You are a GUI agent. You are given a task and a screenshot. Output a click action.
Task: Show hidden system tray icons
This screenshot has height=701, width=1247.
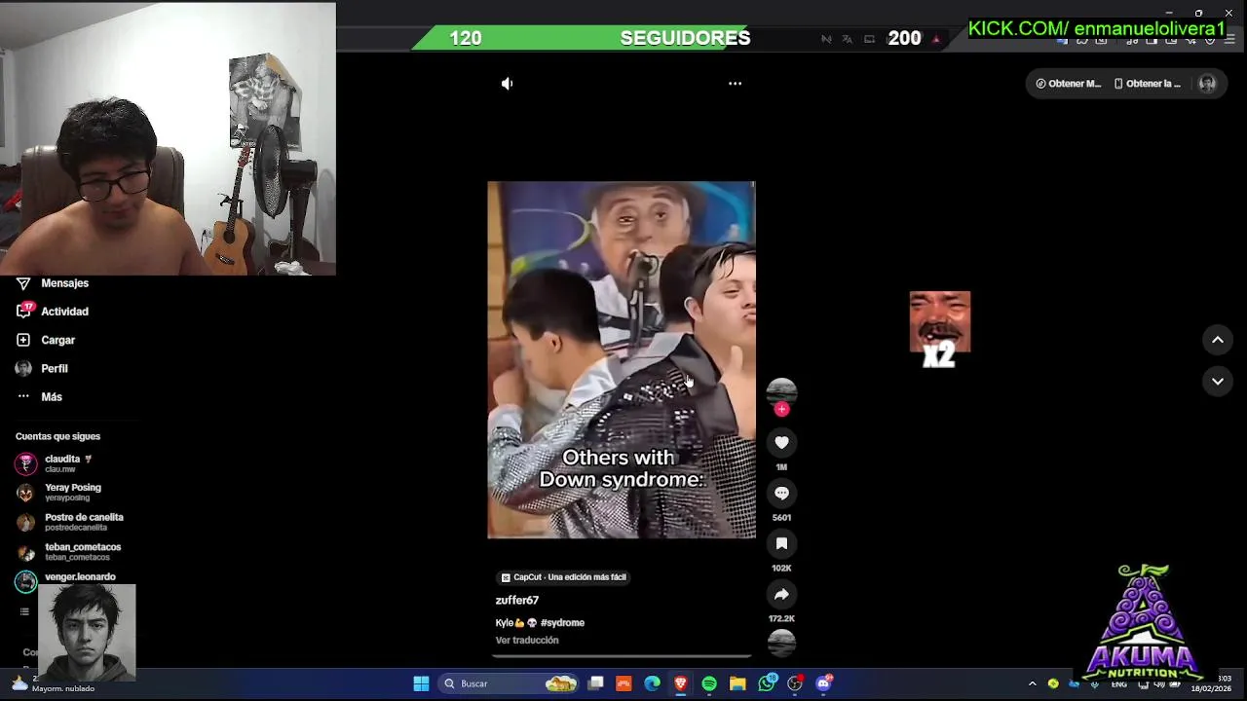click(x=1033, y=683)
